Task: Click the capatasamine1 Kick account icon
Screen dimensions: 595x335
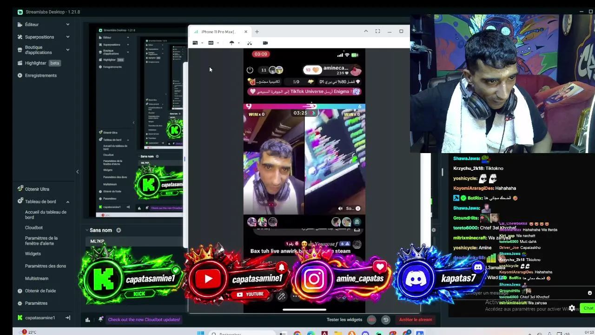Action: coord(20,318)
